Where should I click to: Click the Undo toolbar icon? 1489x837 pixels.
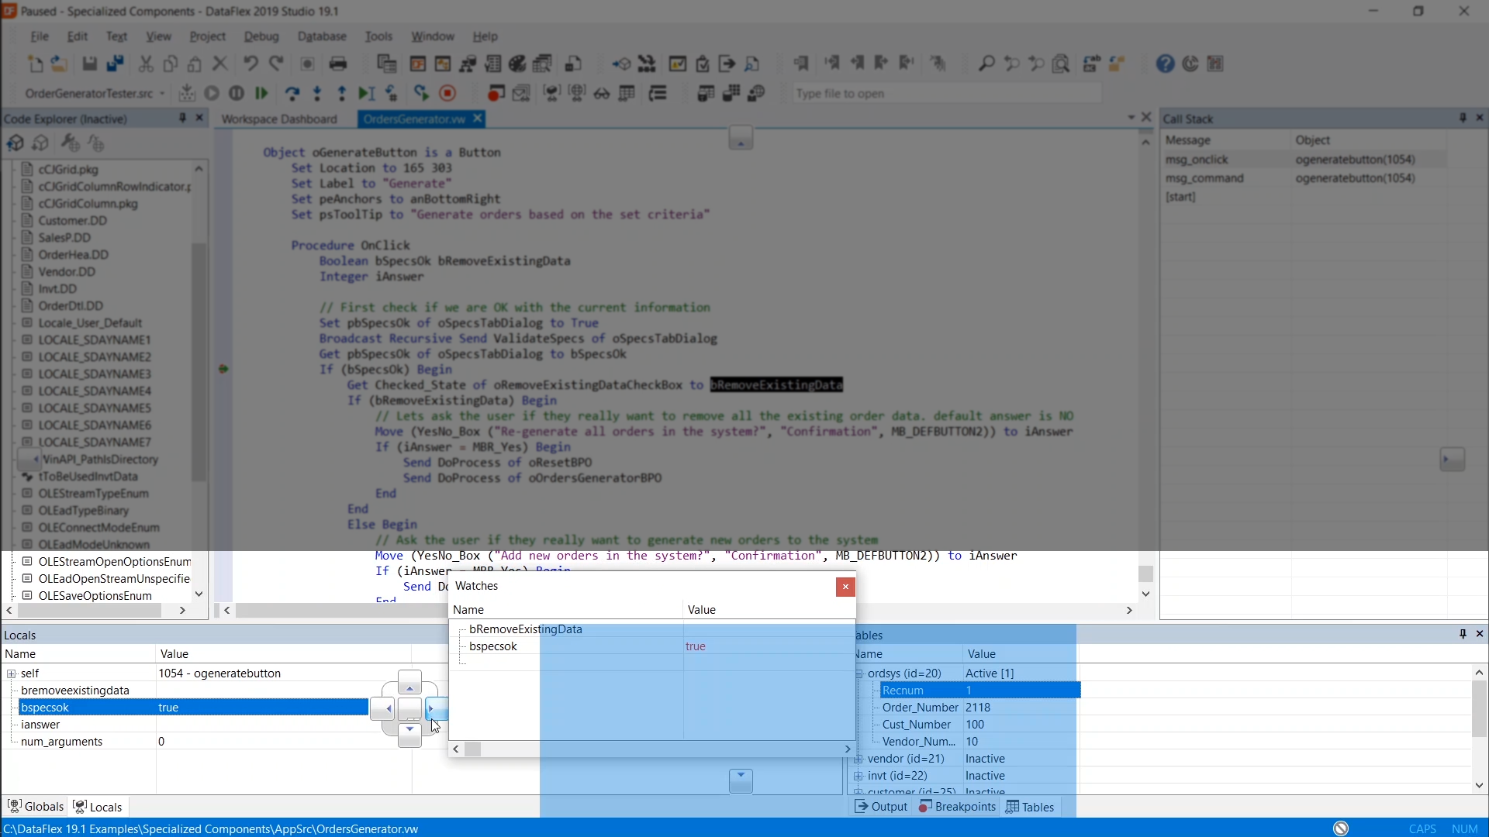pyautogui.click(x=250, y=64)
